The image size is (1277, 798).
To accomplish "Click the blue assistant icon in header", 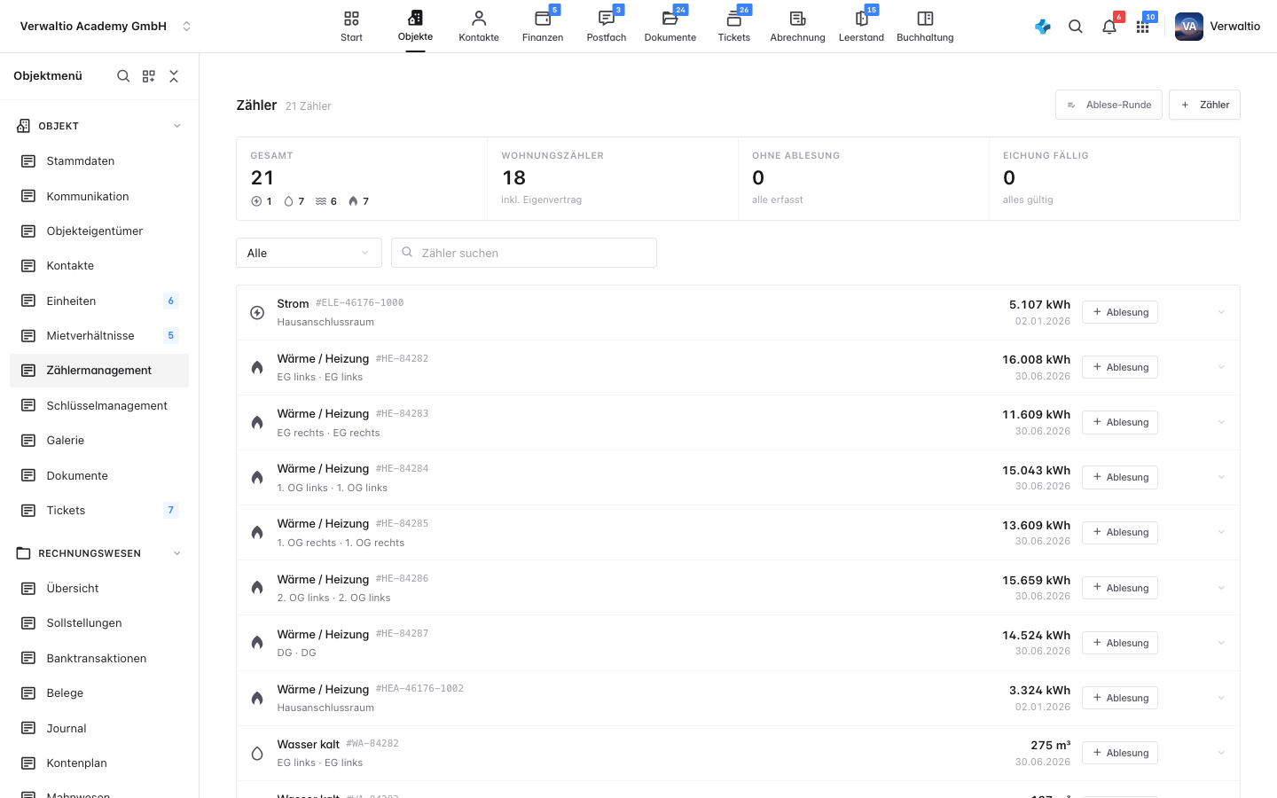I will click(1043, 27).
